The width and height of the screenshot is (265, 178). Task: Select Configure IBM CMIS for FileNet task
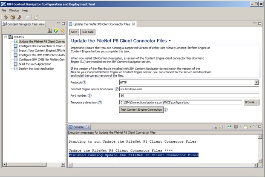42,60
